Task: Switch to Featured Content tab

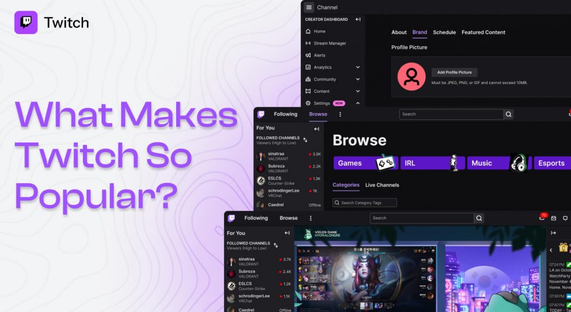Action: coord(483,32)
